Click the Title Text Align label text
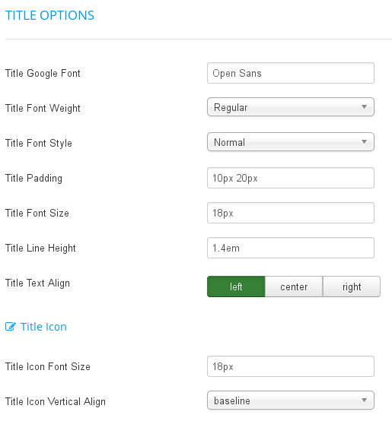The height and width of the screenshot is (421, 392). click(37, 283)
